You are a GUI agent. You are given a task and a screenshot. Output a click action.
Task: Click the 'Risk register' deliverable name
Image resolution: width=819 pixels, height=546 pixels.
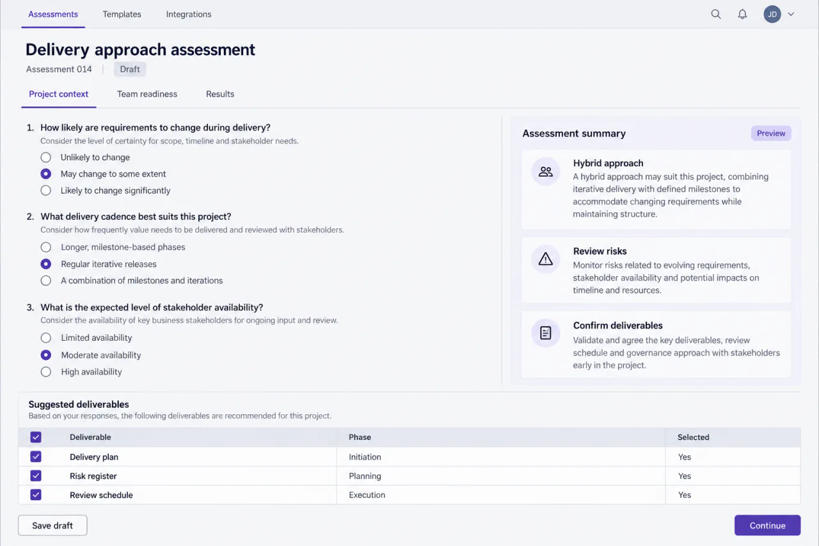(93, 476)
